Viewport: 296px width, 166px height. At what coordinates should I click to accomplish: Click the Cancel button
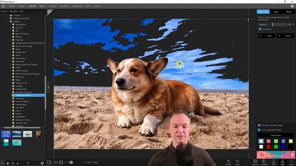tap(285, 36)
